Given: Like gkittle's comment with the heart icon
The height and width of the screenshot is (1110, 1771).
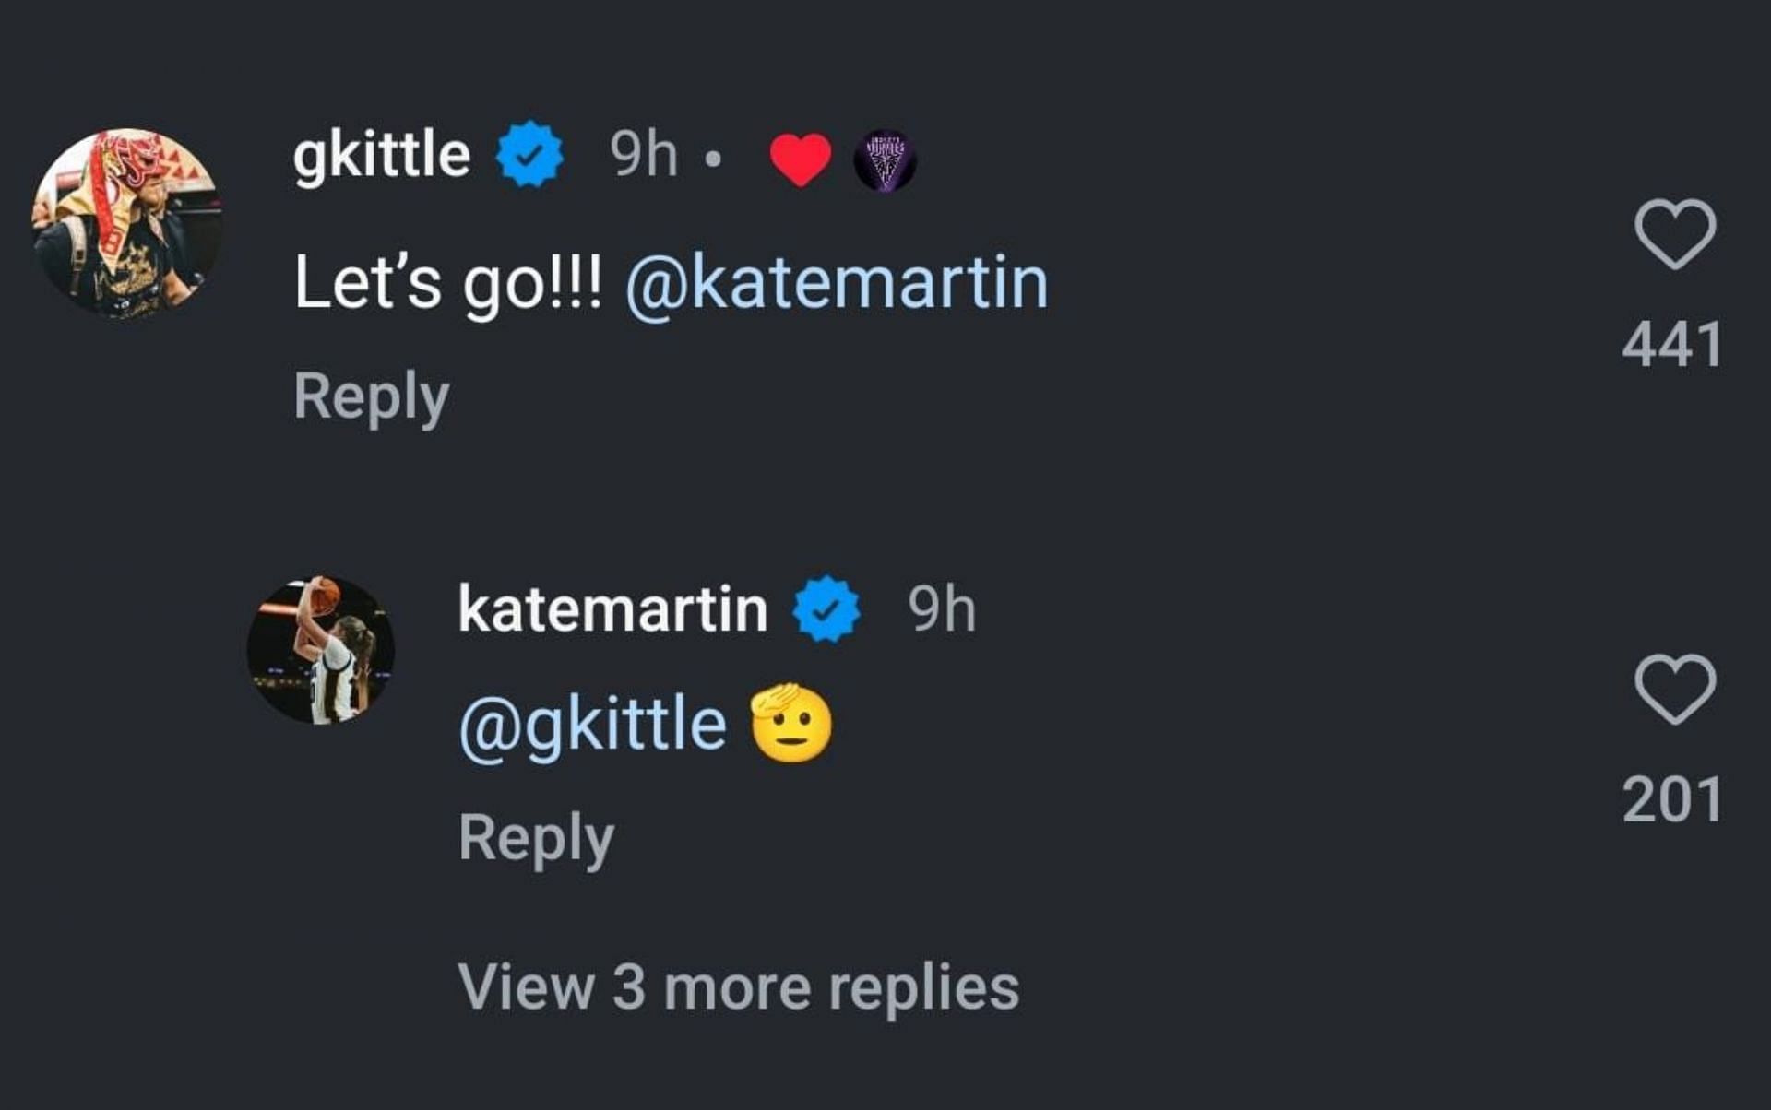Looking at the screenshot, I should [x=1674, y=234].
